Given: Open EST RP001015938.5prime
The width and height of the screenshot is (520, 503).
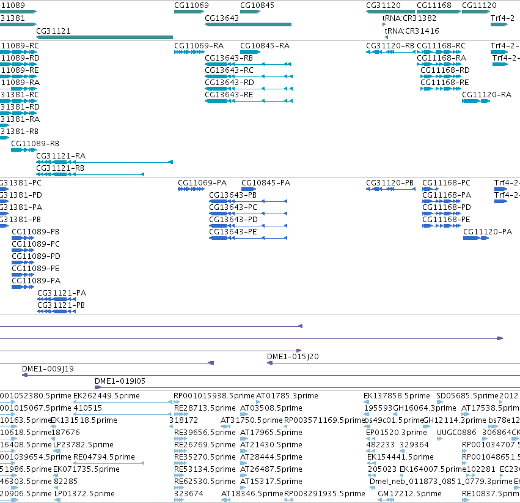Looking at the screenshot, I should [x=214, y=396].
